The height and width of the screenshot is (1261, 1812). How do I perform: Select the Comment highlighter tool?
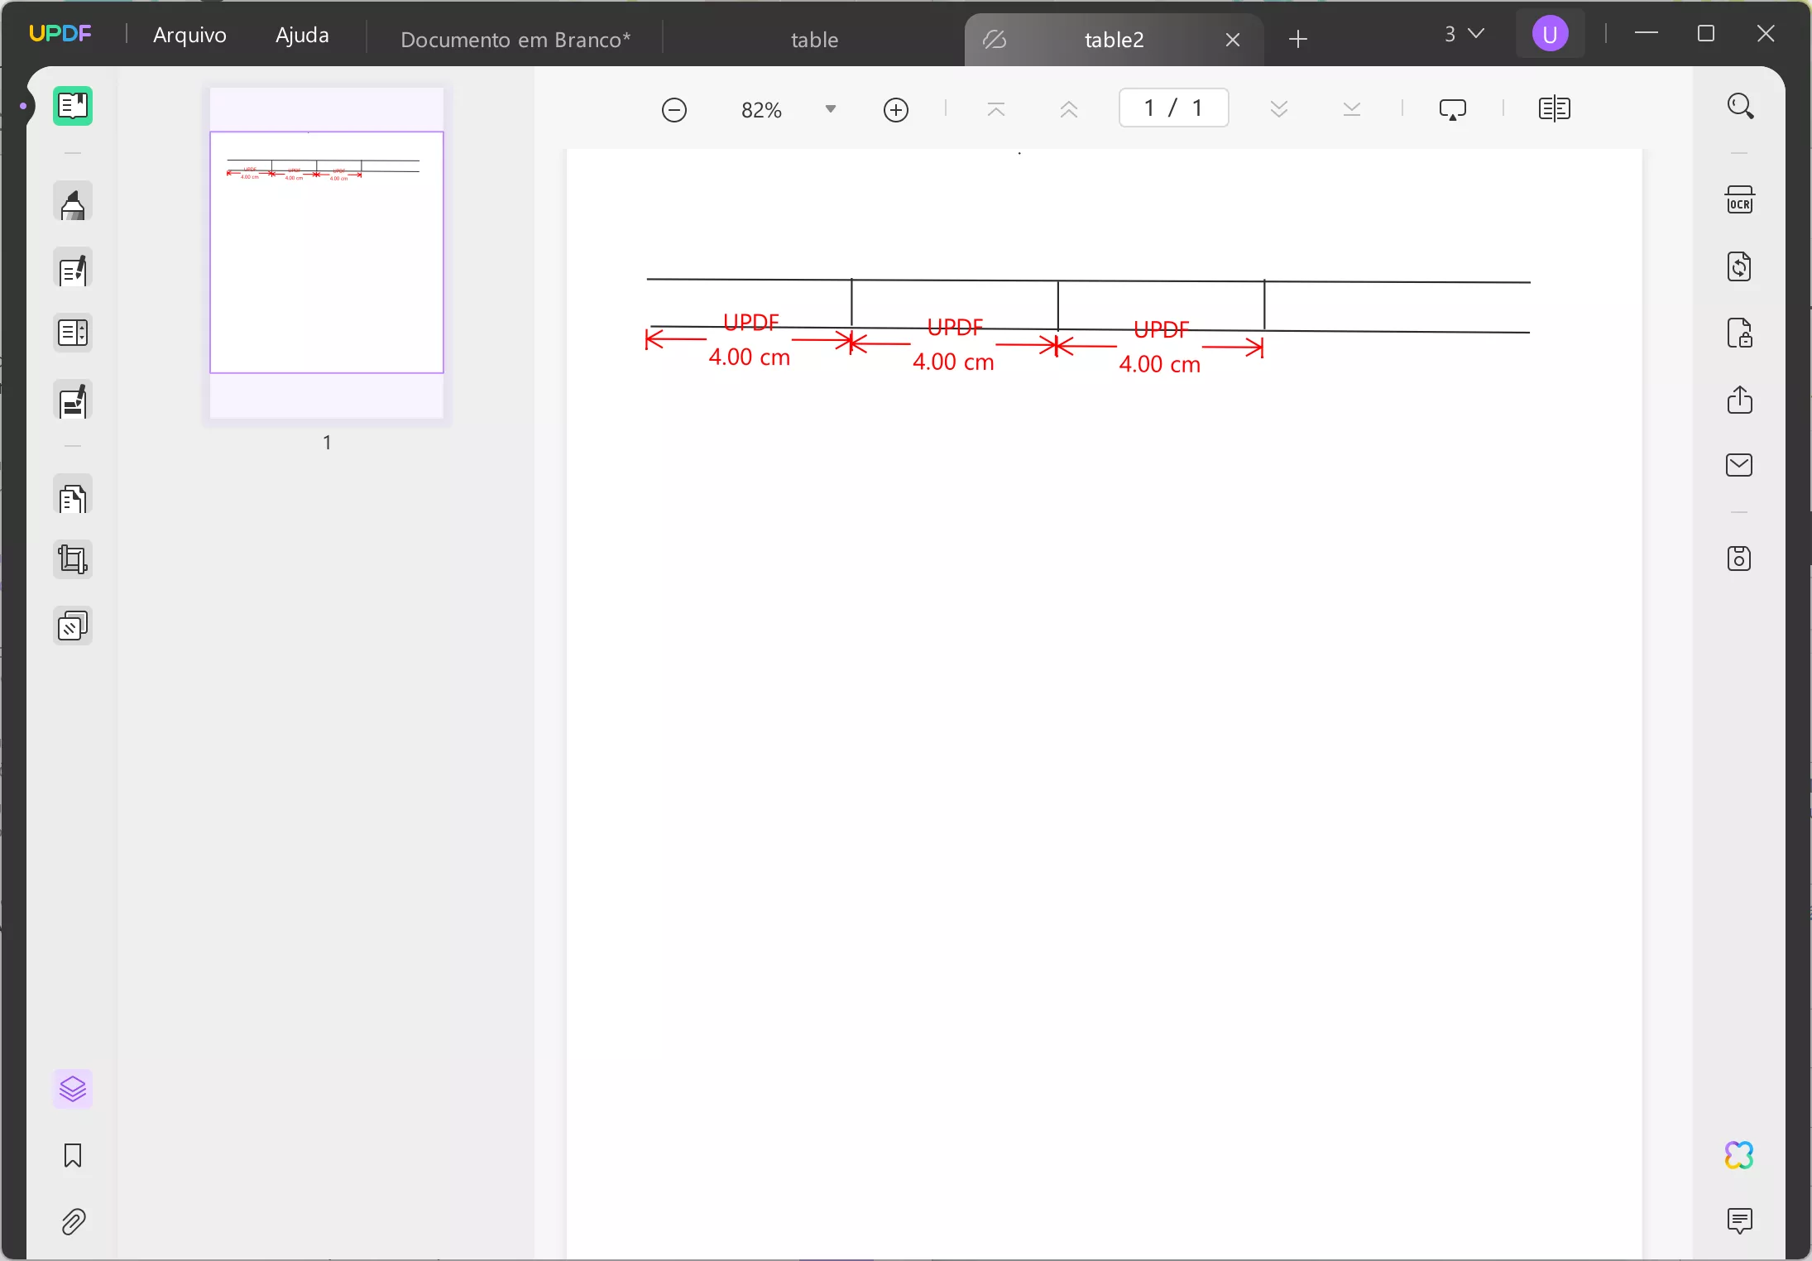(73, 203)
